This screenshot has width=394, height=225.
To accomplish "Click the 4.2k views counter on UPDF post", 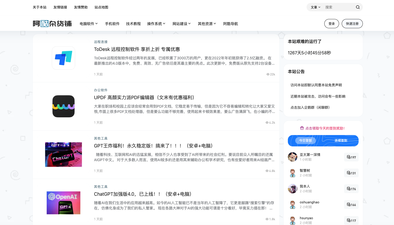I will click(270, 123).
